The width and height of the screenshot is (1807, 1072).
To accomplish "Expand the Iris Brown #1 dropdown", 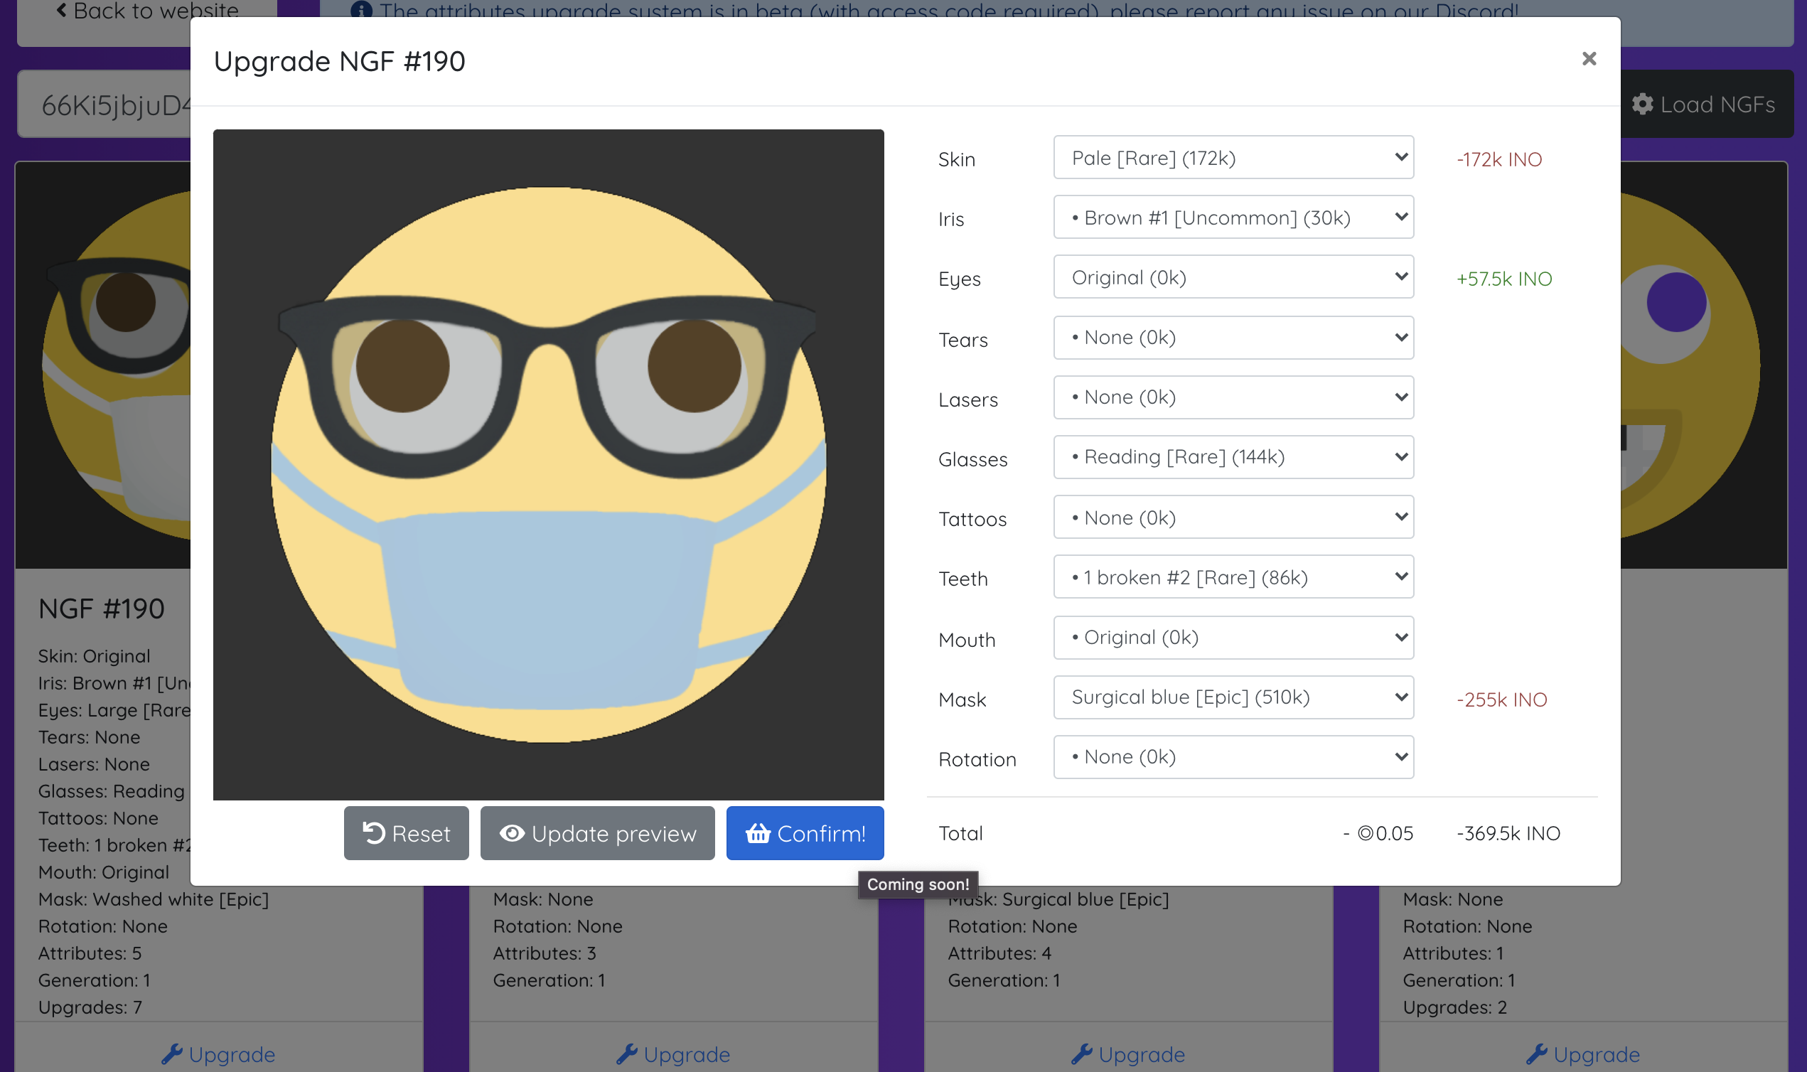I will [x=1233, y=218].
